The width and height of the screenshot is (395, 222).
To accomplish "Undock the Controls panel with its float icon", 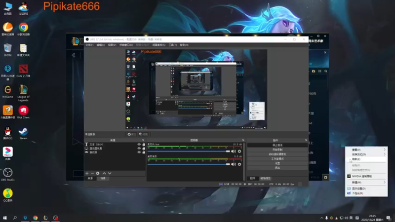I will 306,140.
